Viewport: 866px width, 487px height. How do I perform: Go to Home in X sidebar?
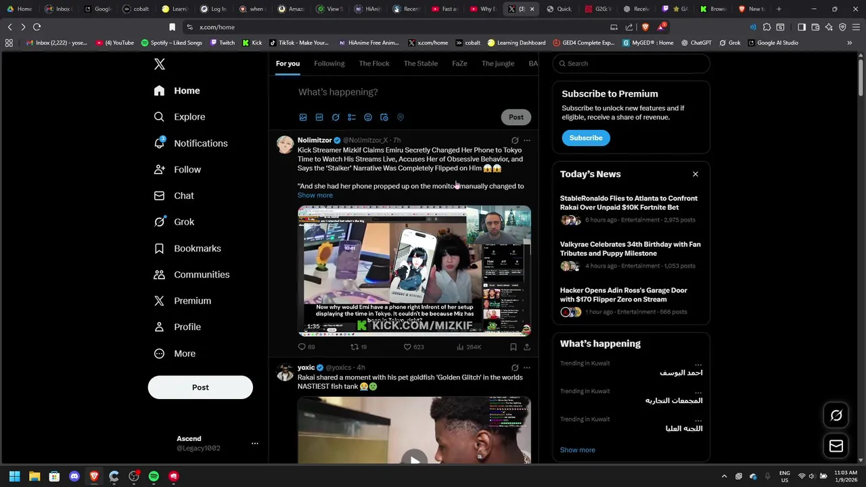click(177, 91)
